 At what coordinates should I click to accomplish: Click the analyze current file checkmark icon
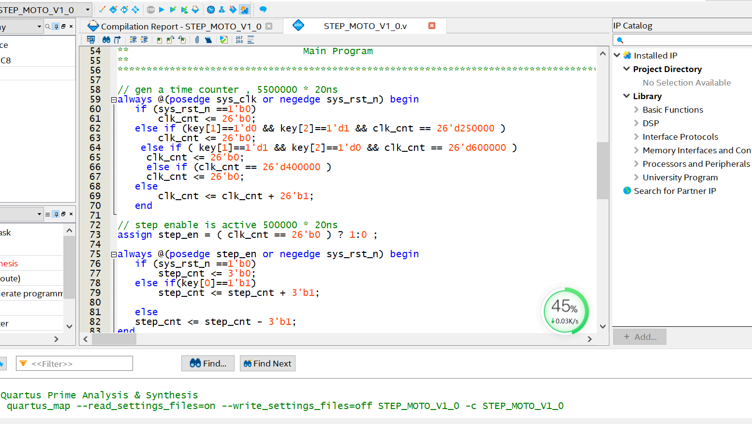223,40
